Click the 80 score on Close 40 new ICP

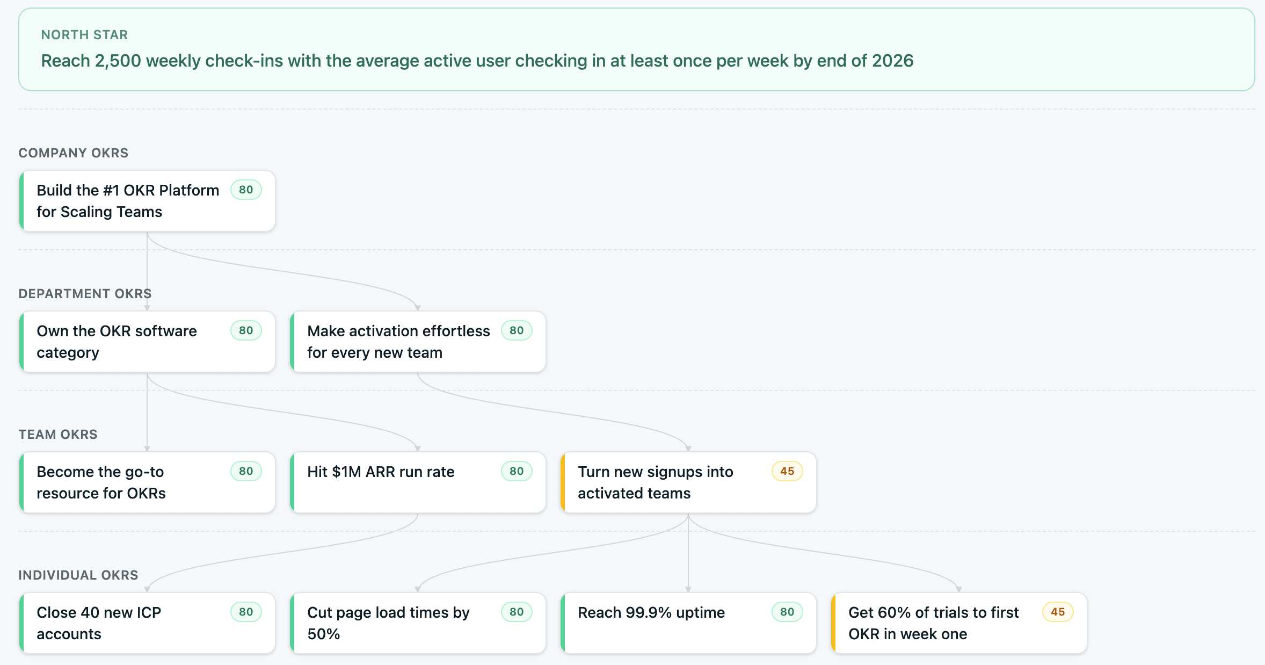pyautogui.click(x=246, y=612)
